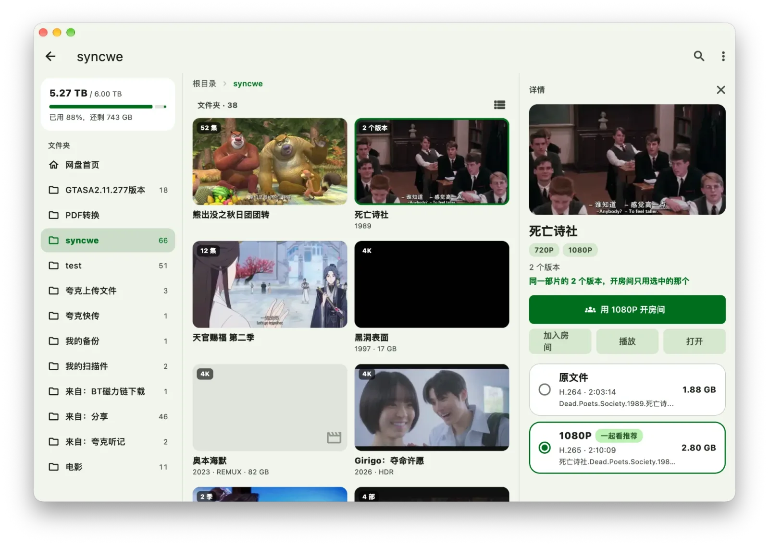
Task: Start room with 用 1080P 开房间
Action: click(x=627, y=310)
